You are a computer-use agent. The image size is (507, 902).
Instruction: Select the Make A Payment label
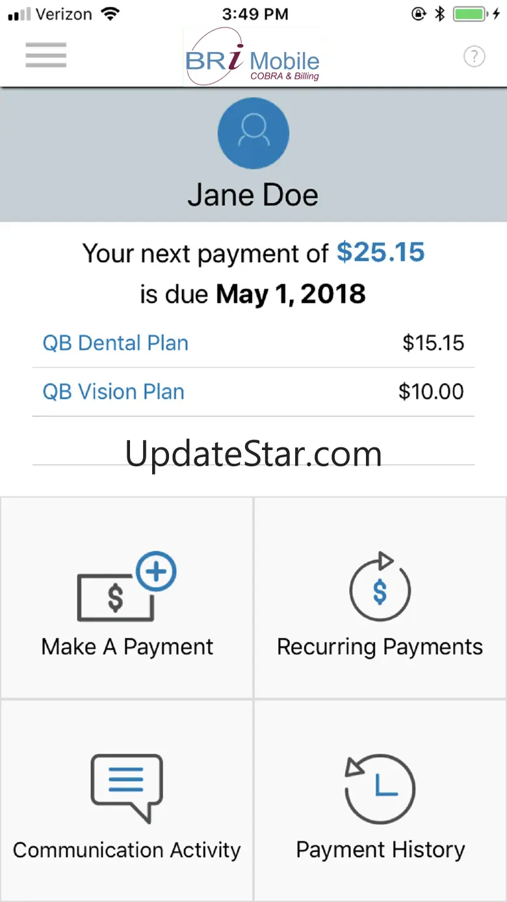tap(127, 647)
